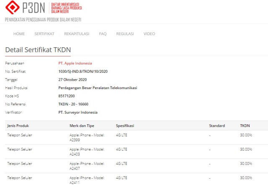Click the Spesifikasi column header
The width and height of the screenshot is (268, 187).
(x=125, y=126)
